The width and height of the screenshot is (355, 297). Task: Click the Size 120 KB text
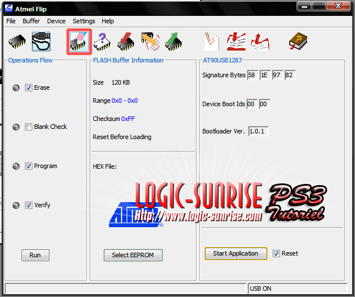coord(111,82)
